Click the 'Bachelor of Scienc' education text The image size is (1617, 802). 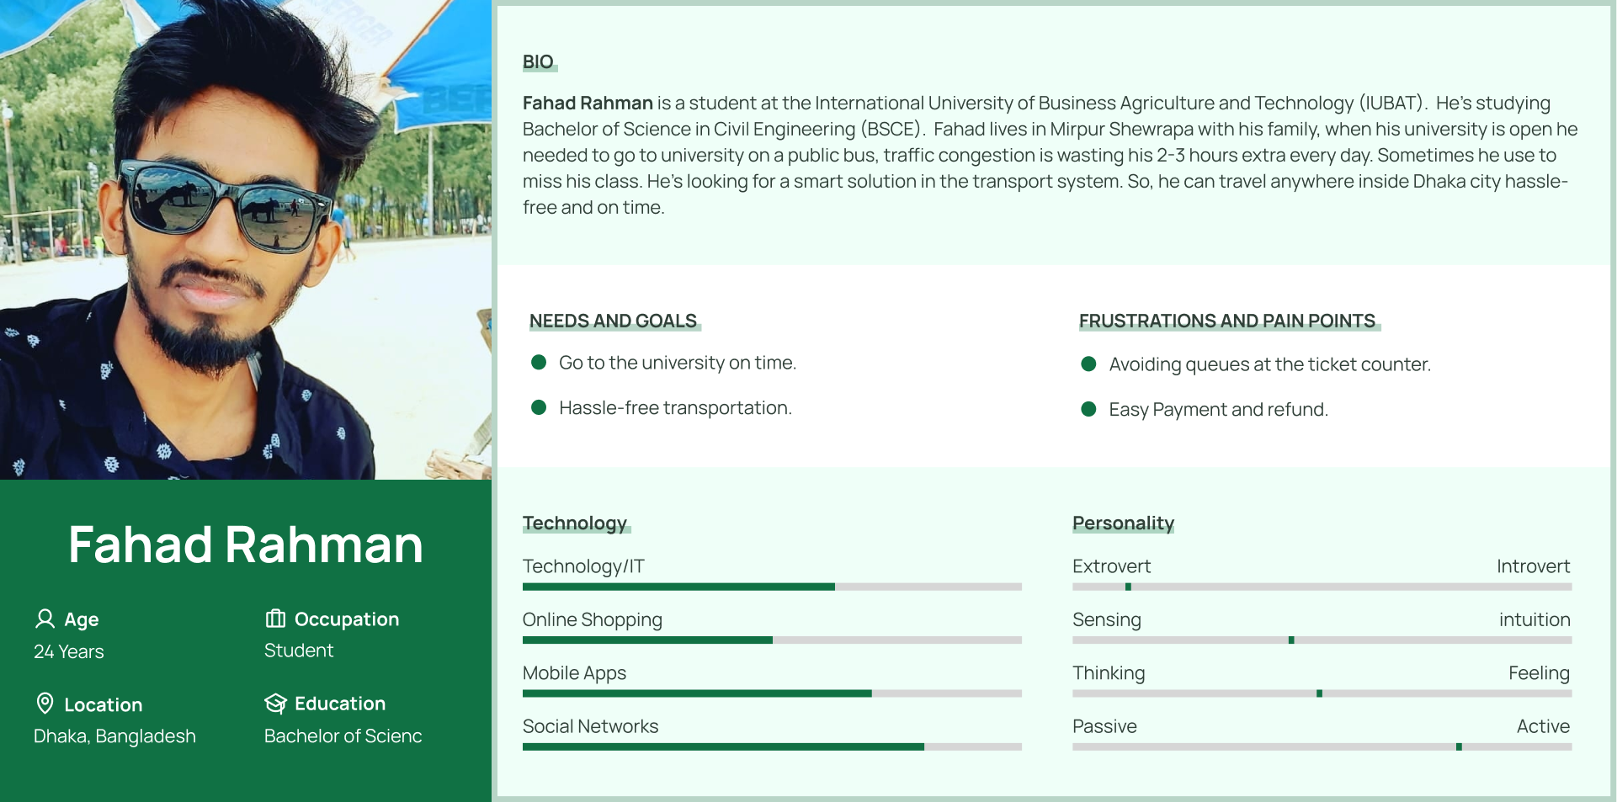point(343,736)
